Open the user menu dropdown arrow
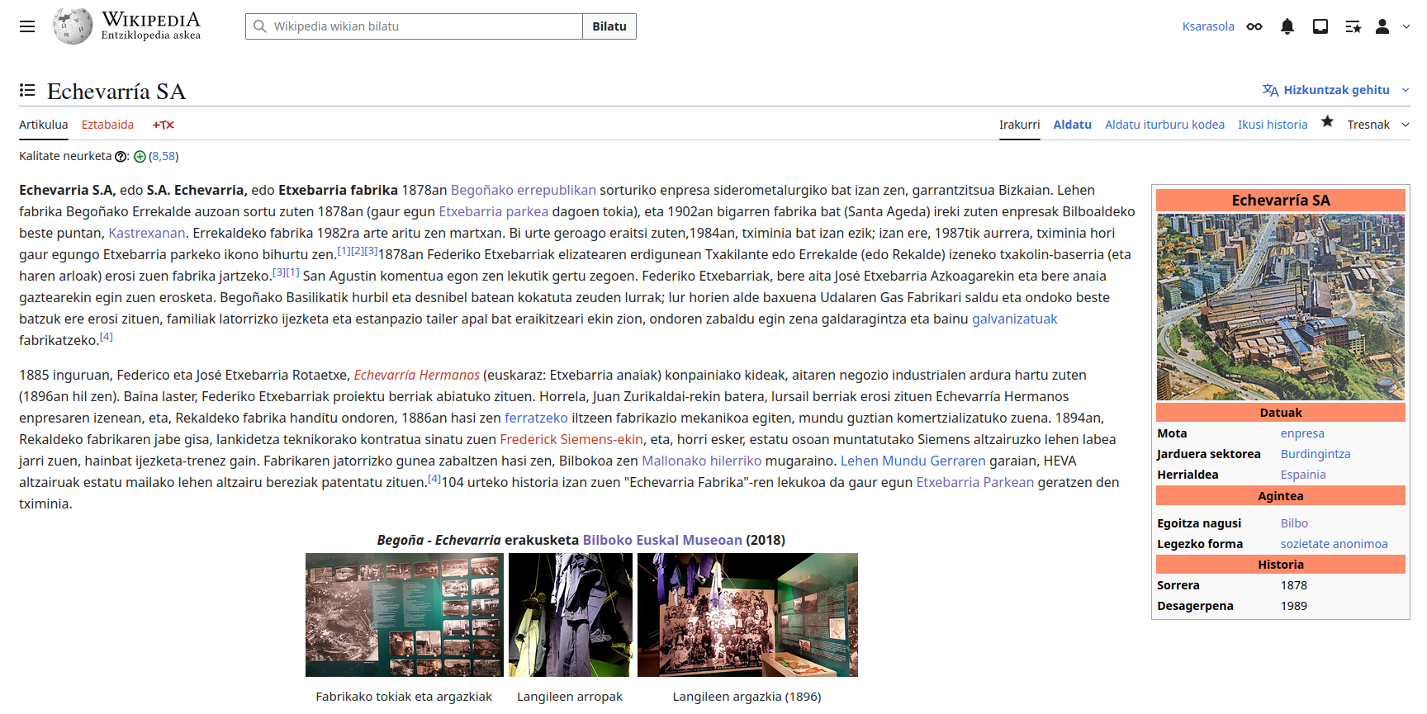 [1406, 26]
